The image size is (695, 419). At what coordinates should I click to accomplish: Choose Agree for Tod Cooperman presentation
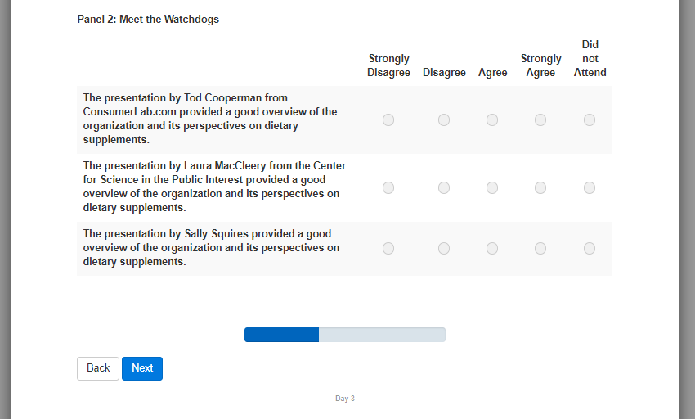pyautogui.click(x=492, y=119)
